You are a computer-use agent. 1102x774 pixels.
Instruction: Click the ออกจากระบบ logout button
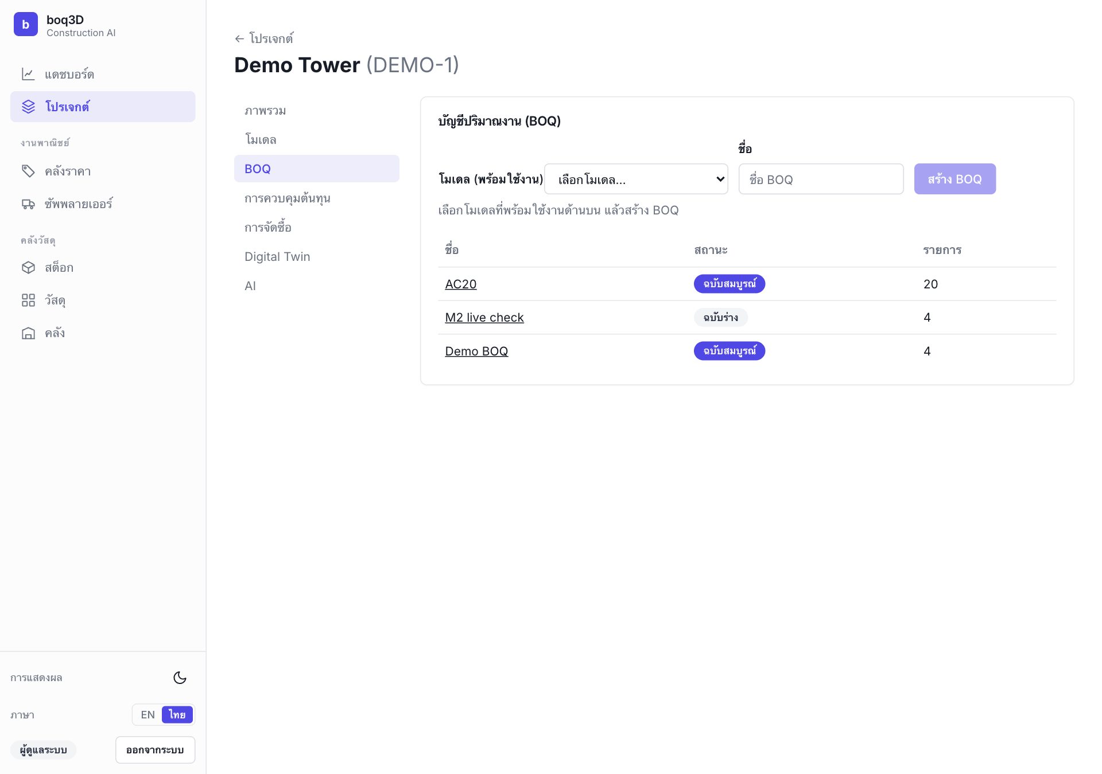click(155, 750)
